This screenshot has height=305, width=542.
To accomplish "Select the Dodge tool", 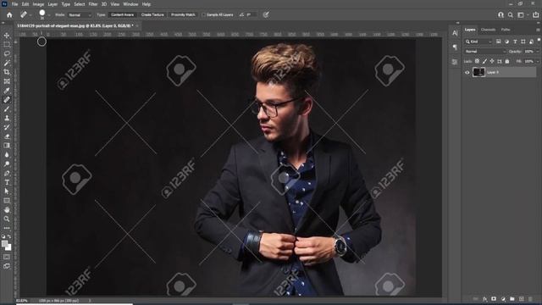I will 7,164.
